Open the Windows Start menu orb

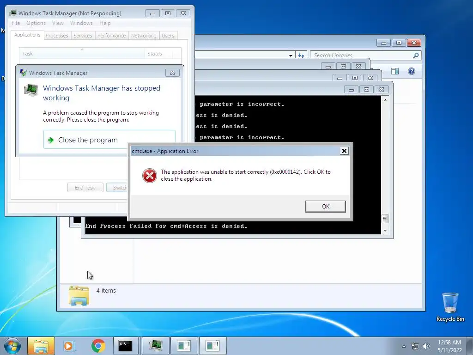12,346
